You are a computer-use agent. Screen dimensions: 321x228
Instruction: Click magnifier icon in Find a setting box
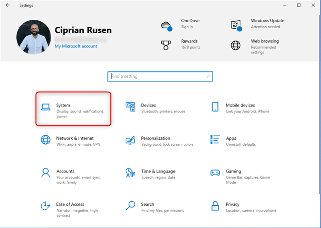coord(208,76)
